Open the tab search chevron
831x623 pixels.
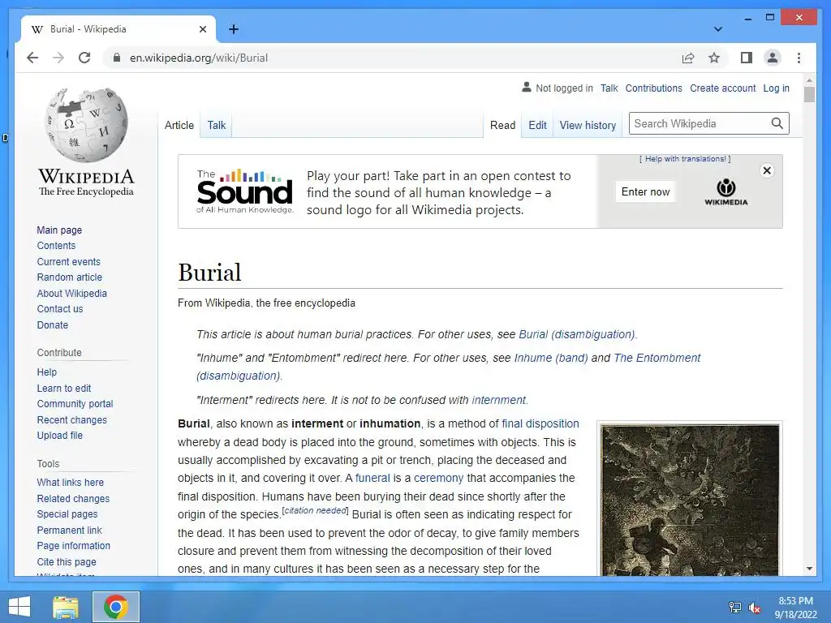coord(718,29)
